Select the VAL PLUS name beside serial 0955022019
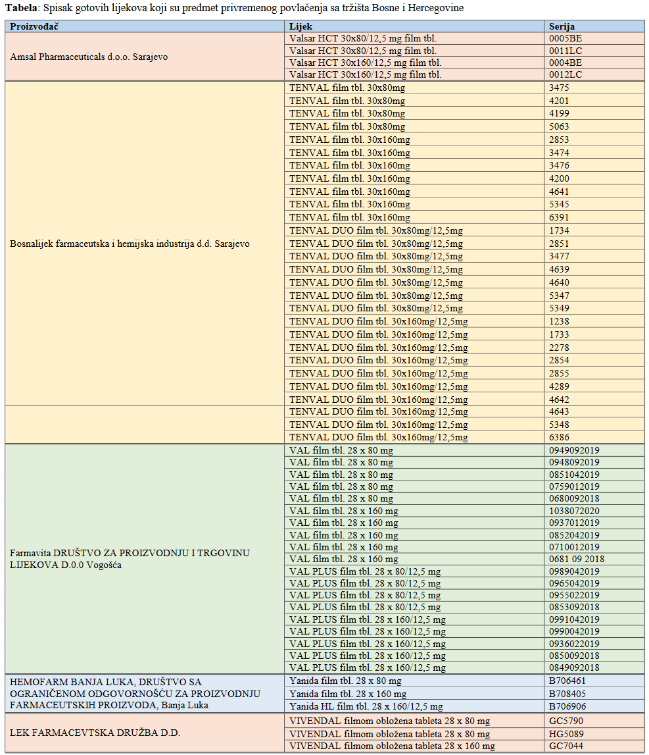 [x=365, y=596]
